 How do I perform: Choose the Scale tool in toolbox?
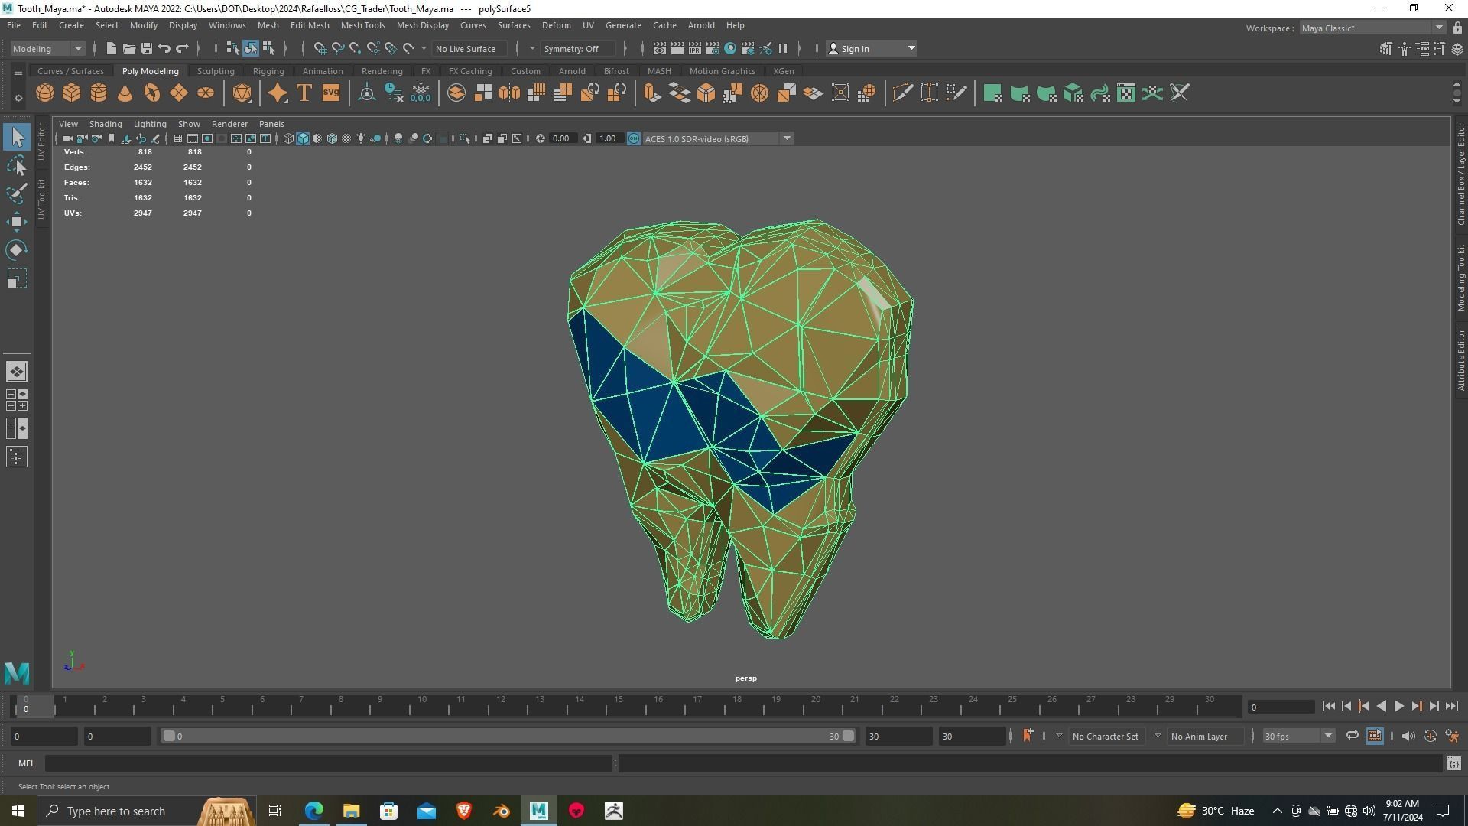pyautogui.click(x=17, y=278)
